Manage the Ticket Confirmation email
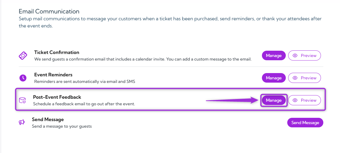 coord(274,55)
